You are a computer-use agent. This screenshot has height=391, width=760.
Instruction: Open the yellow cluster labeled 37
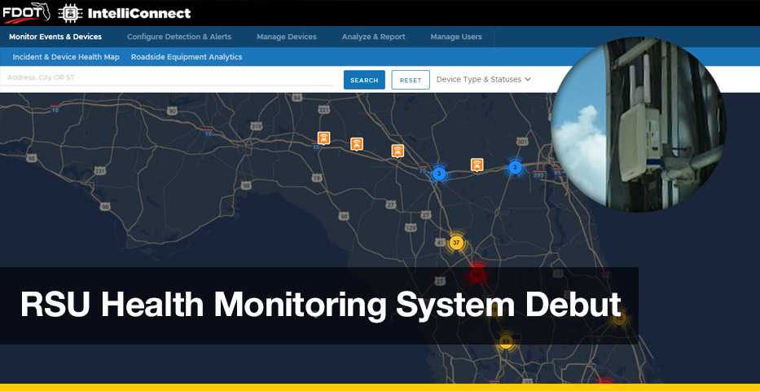point(455,243)
